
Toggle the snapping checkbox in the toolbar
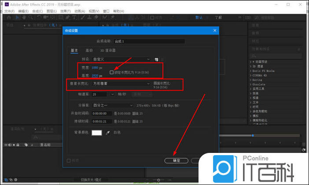point(152,18)
